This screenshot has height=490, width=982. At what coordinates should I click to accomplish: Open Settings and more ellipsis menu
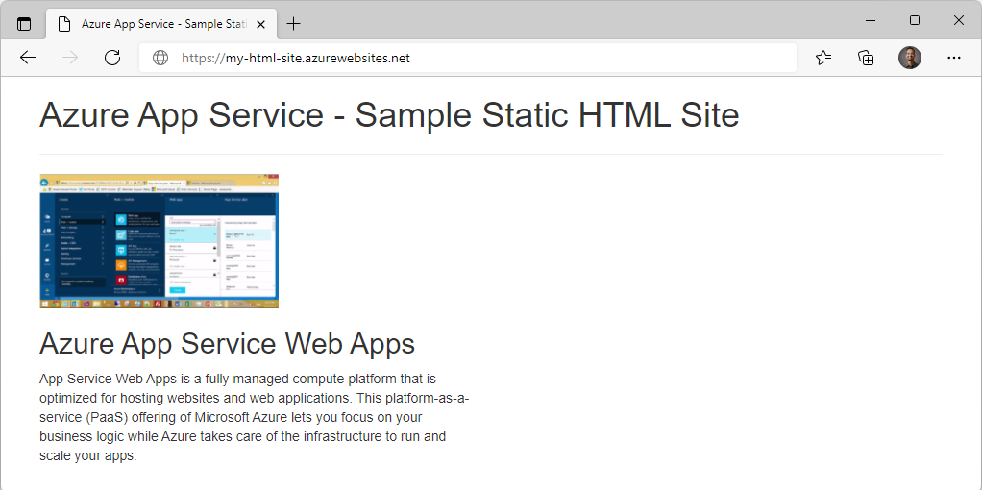953,58
